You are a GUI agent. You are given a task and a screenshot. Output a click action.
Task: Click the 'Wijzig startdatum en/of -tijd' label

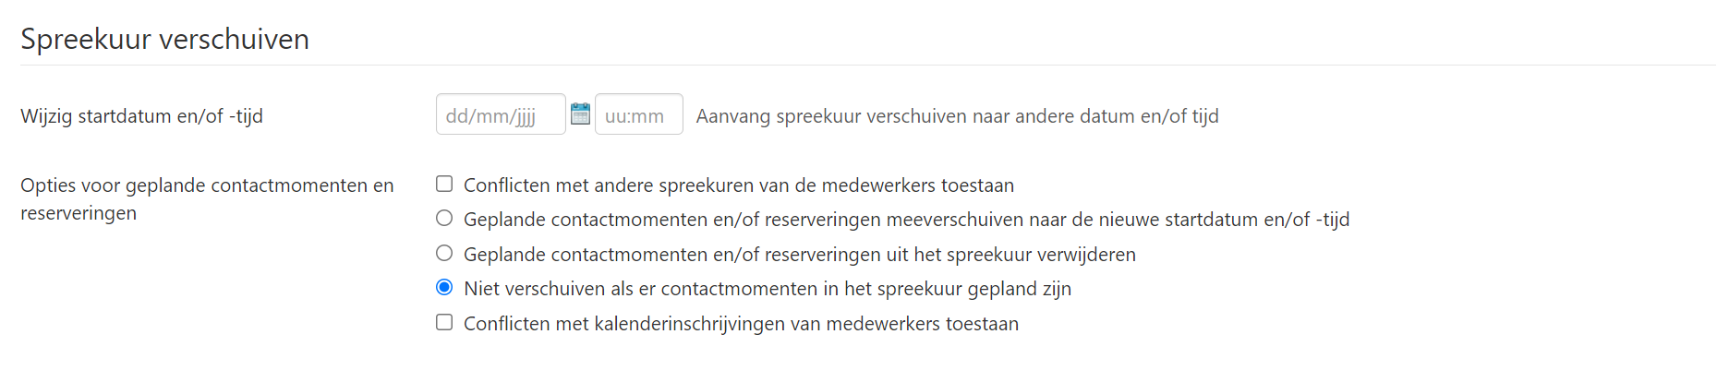[x=141, y=116]
